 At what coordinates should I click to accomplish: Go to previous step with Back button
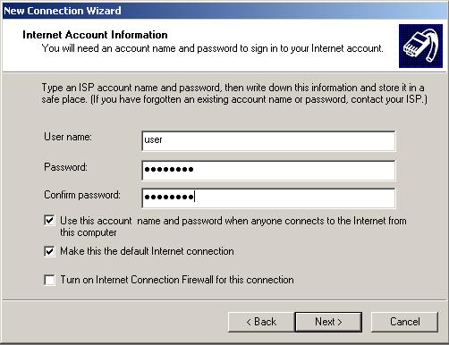[261, 322]
